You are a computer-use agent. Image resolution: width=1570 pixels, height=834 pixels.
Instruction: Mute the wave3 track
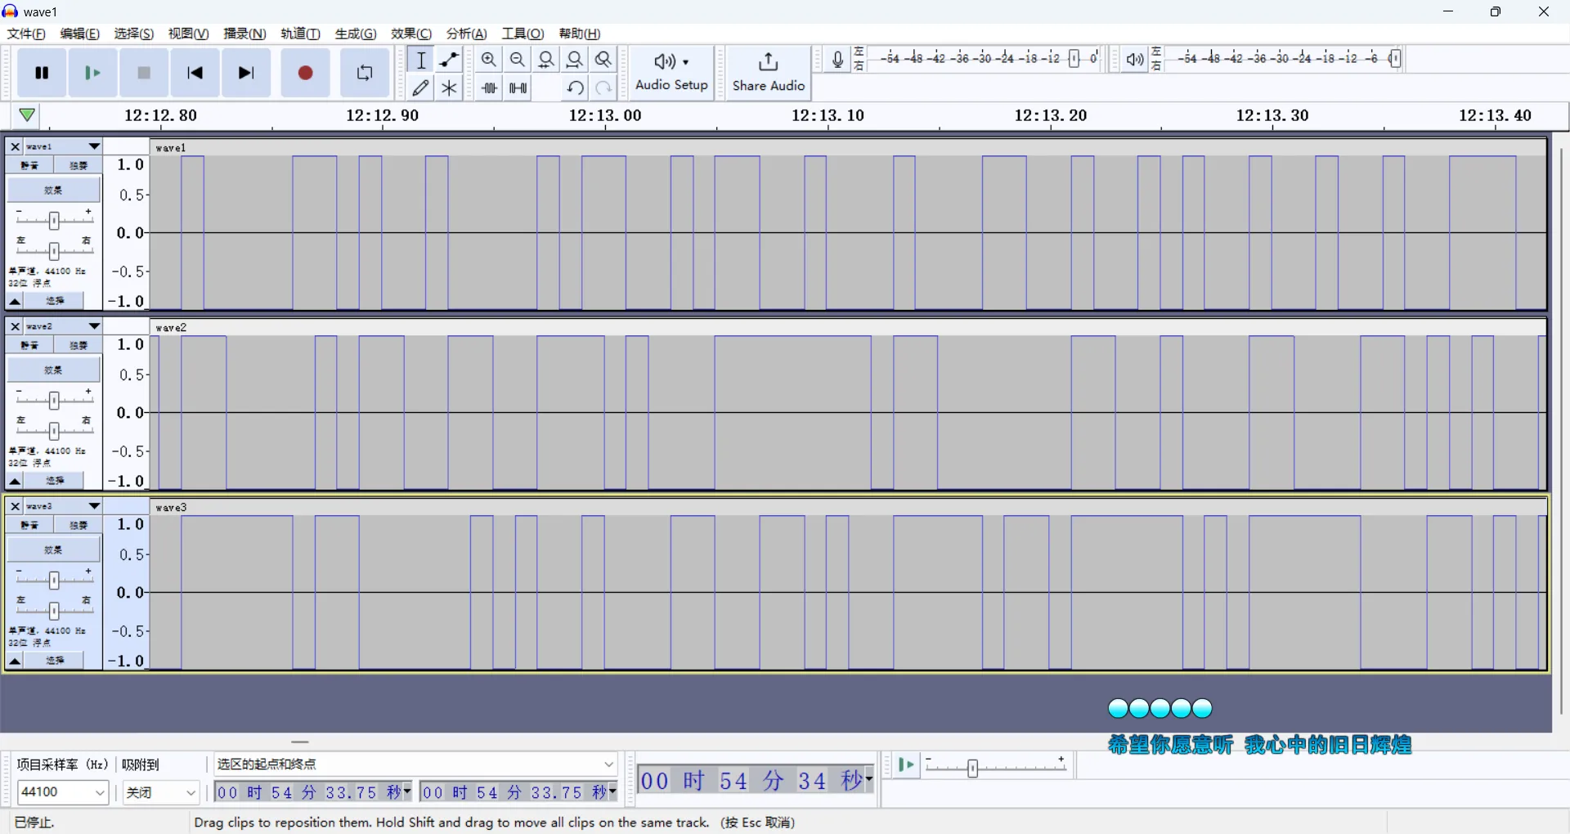(x=30, y=525)
